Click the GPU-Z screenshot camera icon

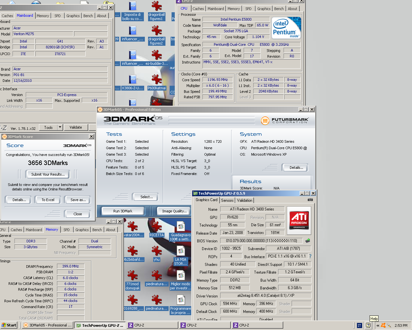pos(310,200)
